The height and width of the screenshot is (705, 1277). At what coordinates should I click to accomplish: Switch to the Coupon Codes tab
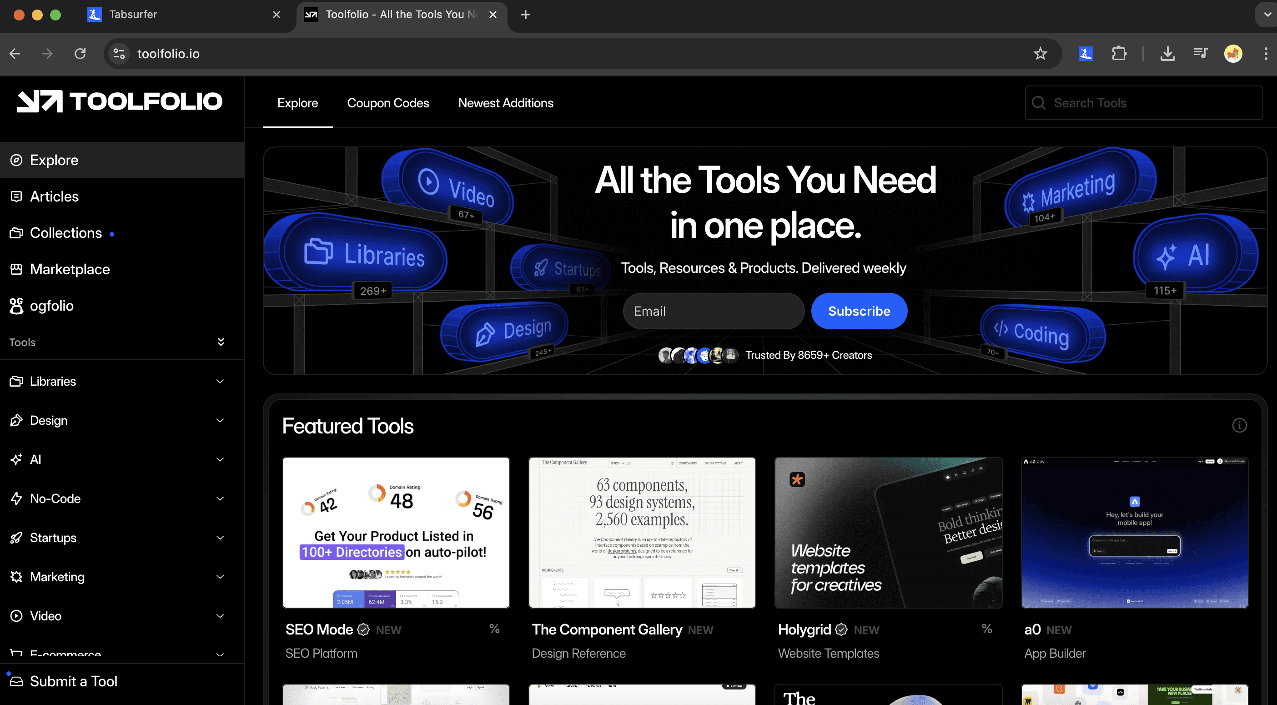click(387, 103)
